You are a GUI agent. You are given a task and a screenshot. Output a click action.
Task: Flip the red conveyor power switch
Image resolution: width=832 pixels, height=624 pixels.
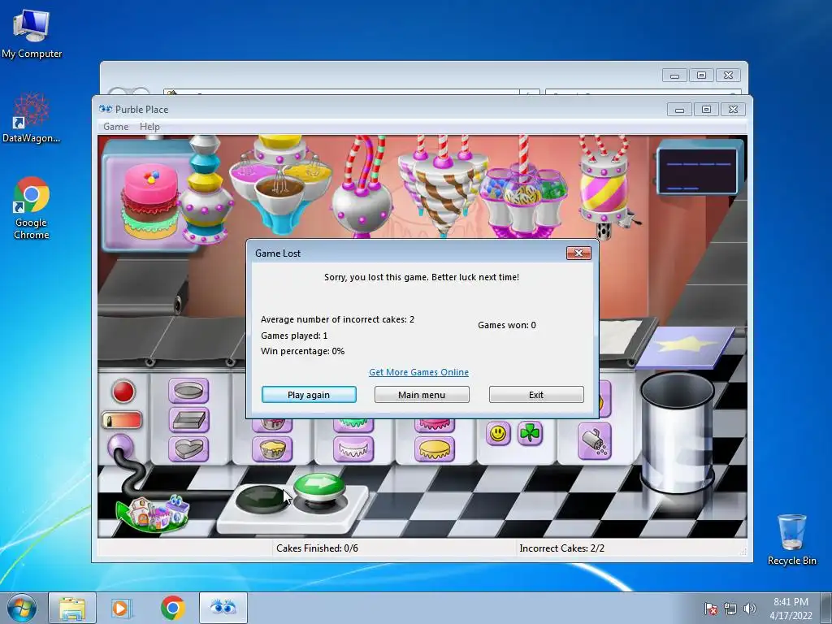pyautogui.click(x=122, y=420)
